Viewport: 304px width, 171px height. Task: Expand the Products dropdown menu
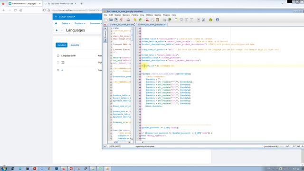80,23
